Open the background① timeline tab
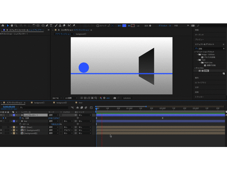Screen dimensions: 227x170 pyautogui.click(x=39, y=102)
